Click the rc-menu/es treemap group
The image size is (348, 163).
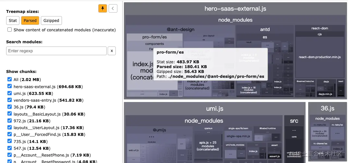[x=319, y=125]
